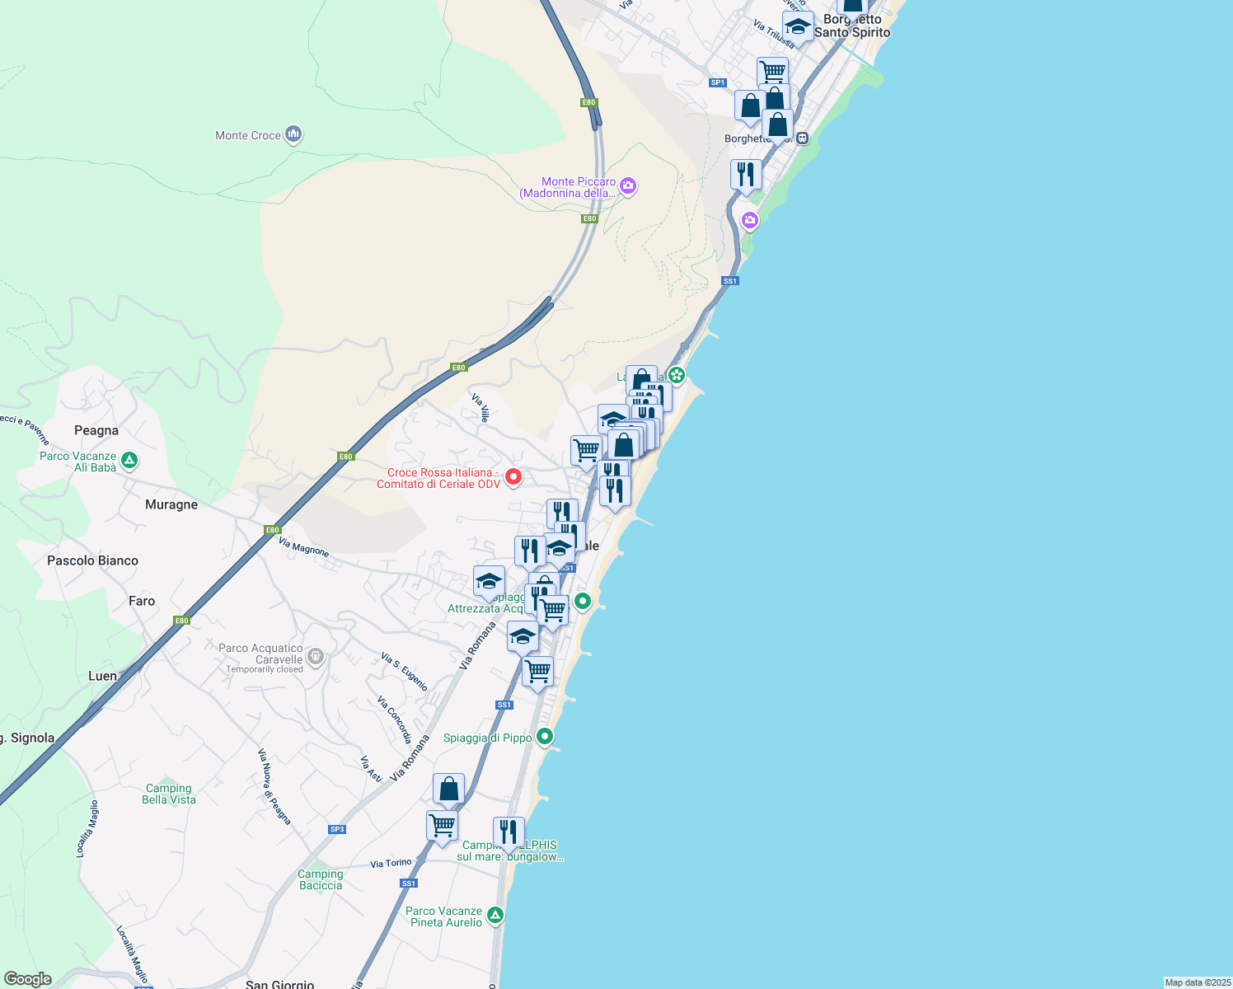The height and width of the screenshot is (989, 1233).
Task: Select the graduation cap icon near Via Magnone
Action: (489, 582)
